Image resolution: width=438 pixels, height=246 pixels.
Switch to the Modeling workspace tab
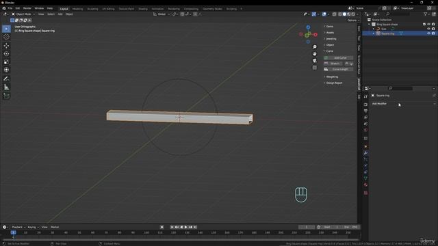pyautogui.click(x=77, y=9)
